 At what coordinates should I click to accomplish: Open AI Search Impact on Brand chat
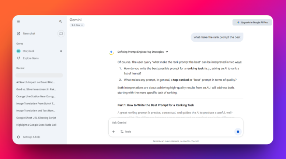click(x=36, y=82)
